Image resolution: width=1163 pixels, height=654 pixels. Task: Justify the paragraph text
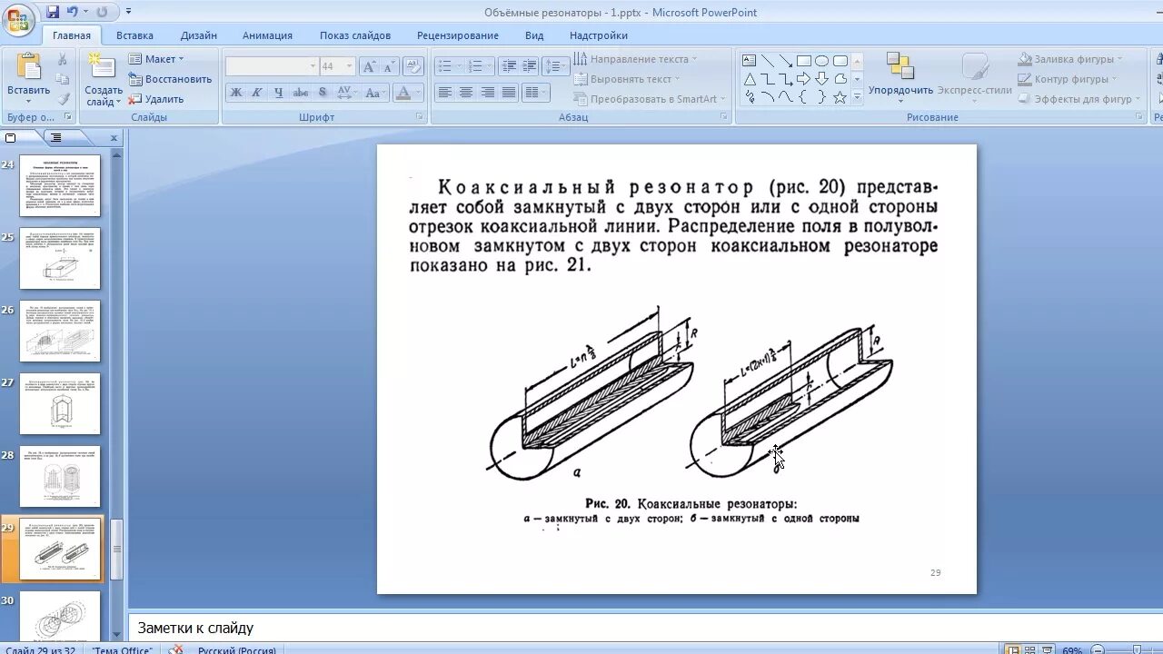coord(509,93)
